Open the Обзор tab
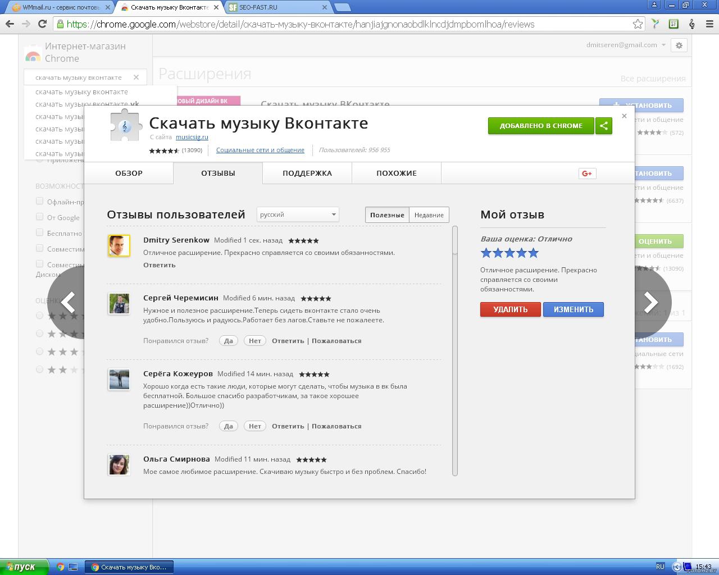 [129, 173]
